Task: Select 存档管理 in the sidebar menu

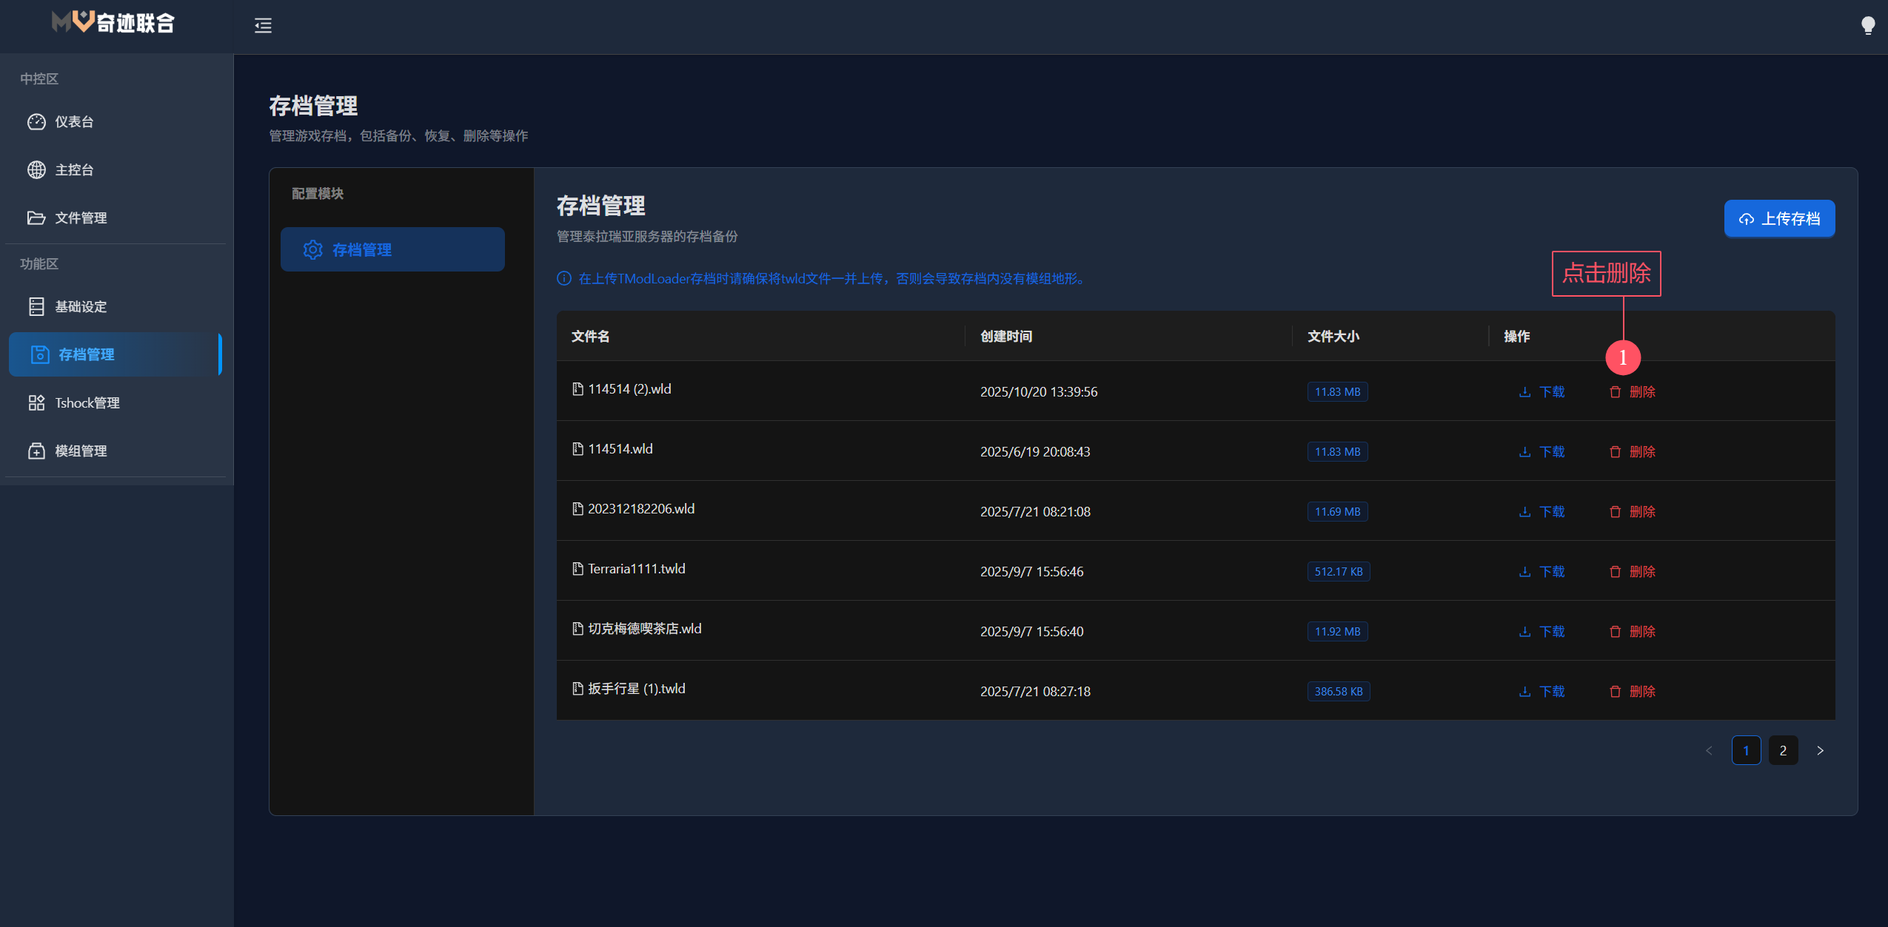Action: coord(87,354)
